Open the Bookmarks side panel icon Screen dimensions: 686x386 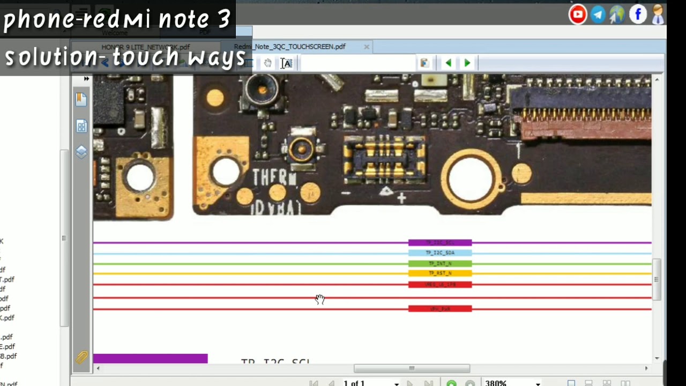pos(81,99)
